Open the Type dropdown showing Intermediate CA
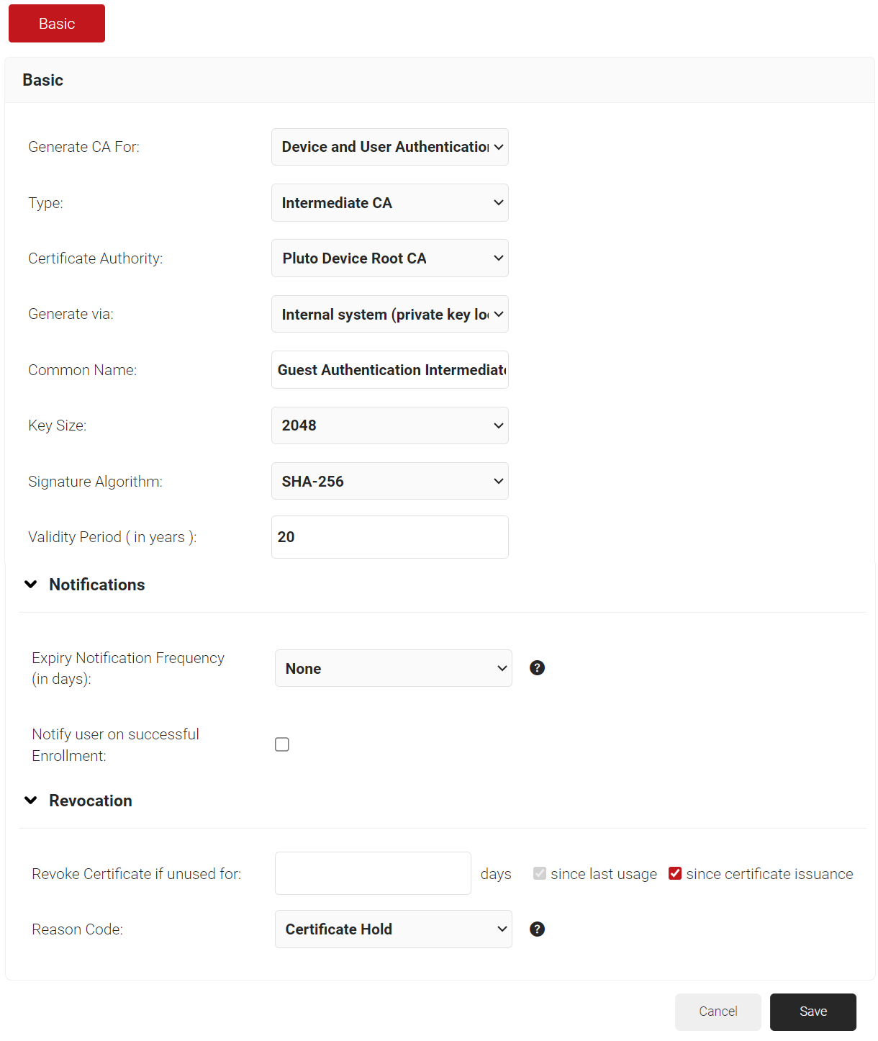The image size is (878, 1041). pyautogui.click(x=389, y=203)
